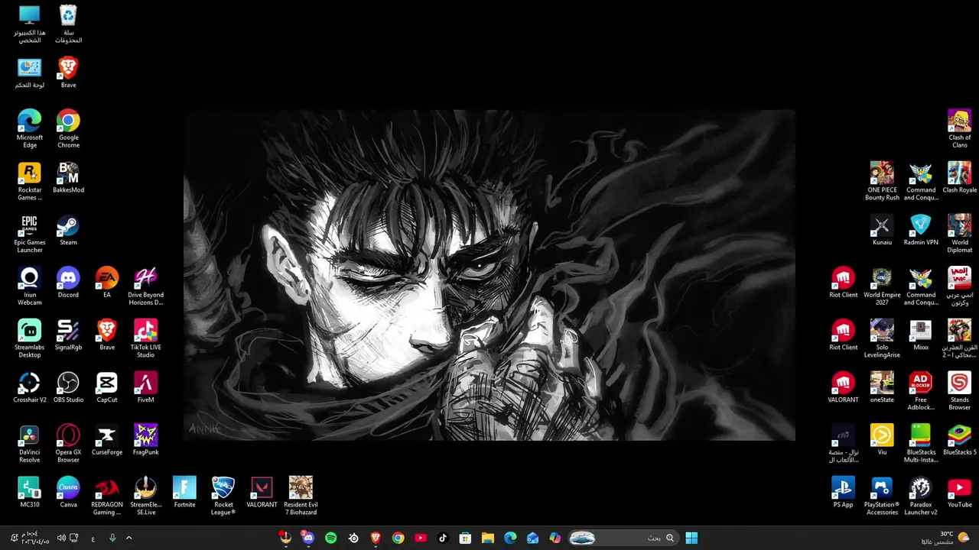The image size is (979, 550).
Task: Open the BakkesMod desktop shortcut
Action: click(x=68, y=177)
